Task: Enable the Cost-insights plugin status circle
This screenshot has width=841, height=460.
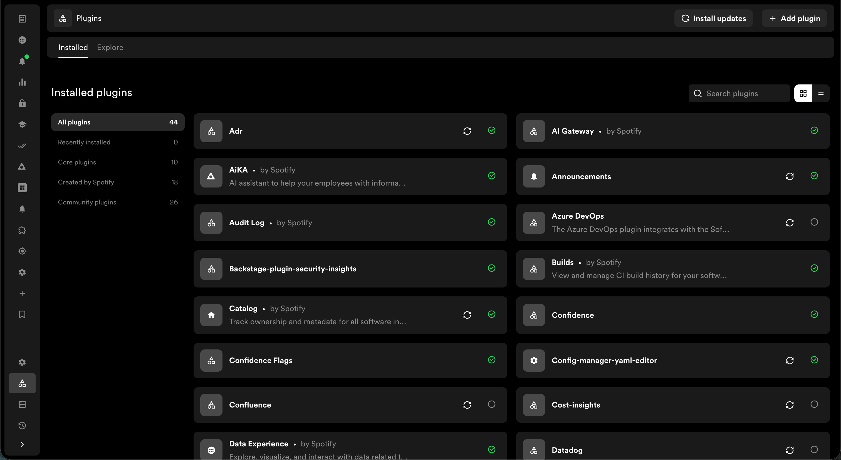Action: pyautogui.click(x=814, y=404)
